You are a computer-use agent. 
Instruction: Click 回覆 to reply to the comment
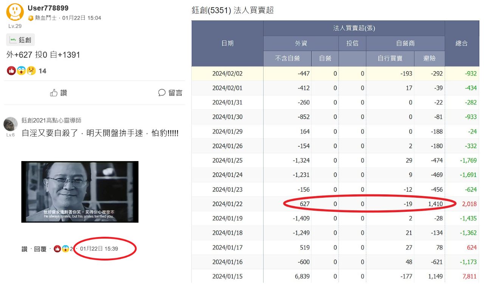click(40, 249)
